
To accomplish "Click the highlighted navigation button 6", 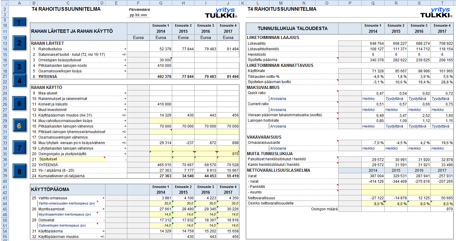I will [x=19, y=126].
